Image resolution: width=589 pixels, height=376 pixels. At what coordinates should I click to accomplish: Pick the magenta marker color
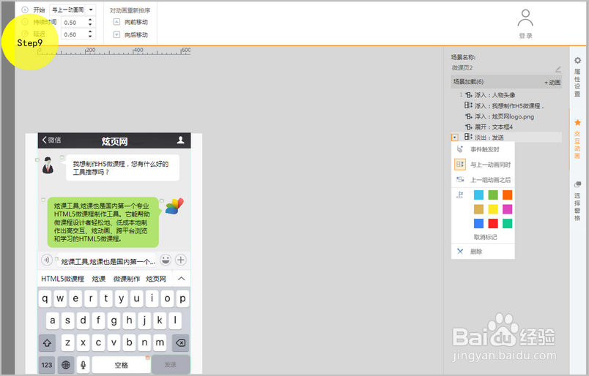[507, 209]
